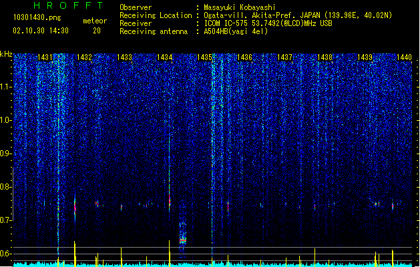Click the 0.8 kHz frequency axis label

(5, 187)
